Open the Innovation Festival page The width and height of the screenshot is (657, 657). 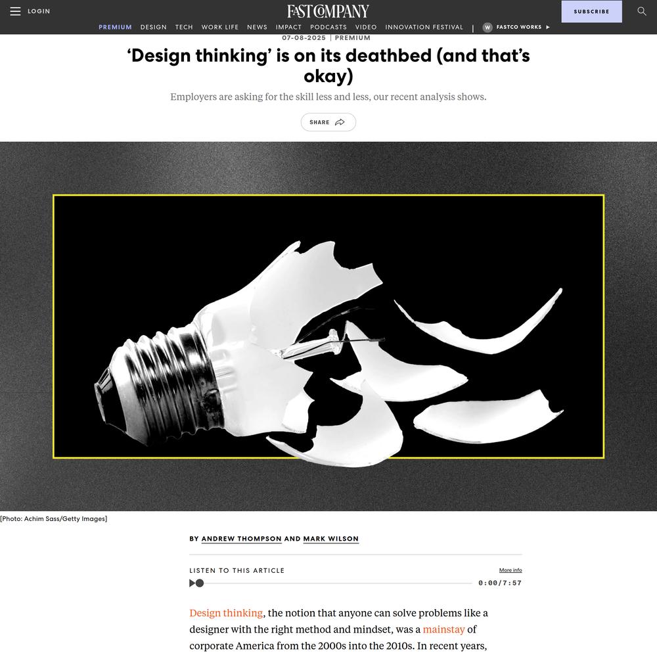tap(424, 27)
